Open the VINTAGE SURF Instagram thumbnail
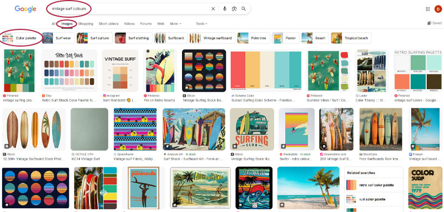This screenshot has height=212, width=444. [120, 71]
